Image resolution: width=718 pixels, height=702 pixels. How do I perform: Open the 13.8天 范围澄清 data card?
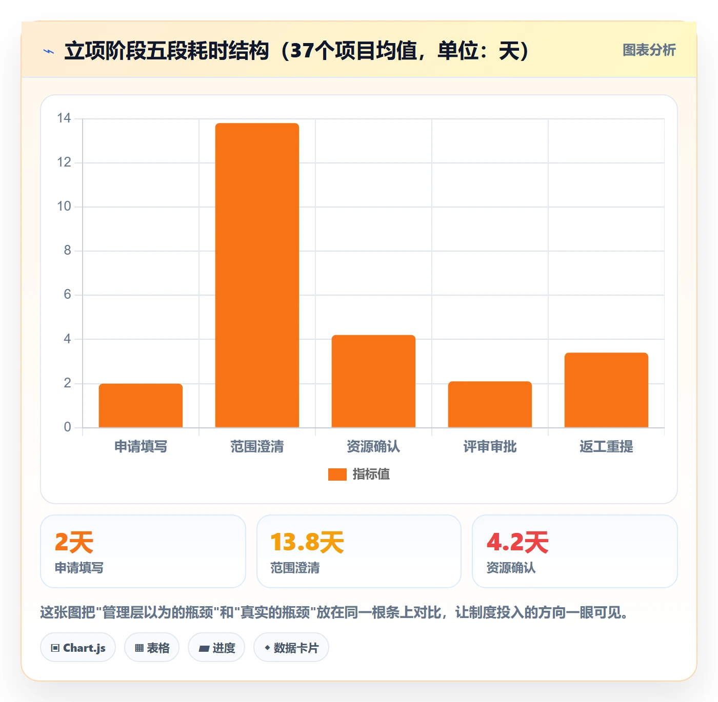point(359,551)
